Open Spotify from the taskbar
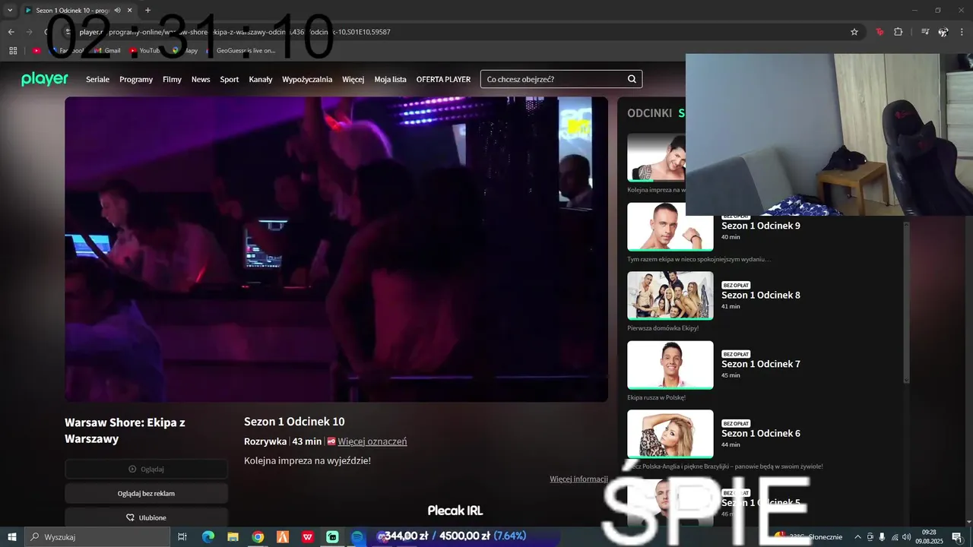This screenshot has height=547, width=973. (357, 537)
